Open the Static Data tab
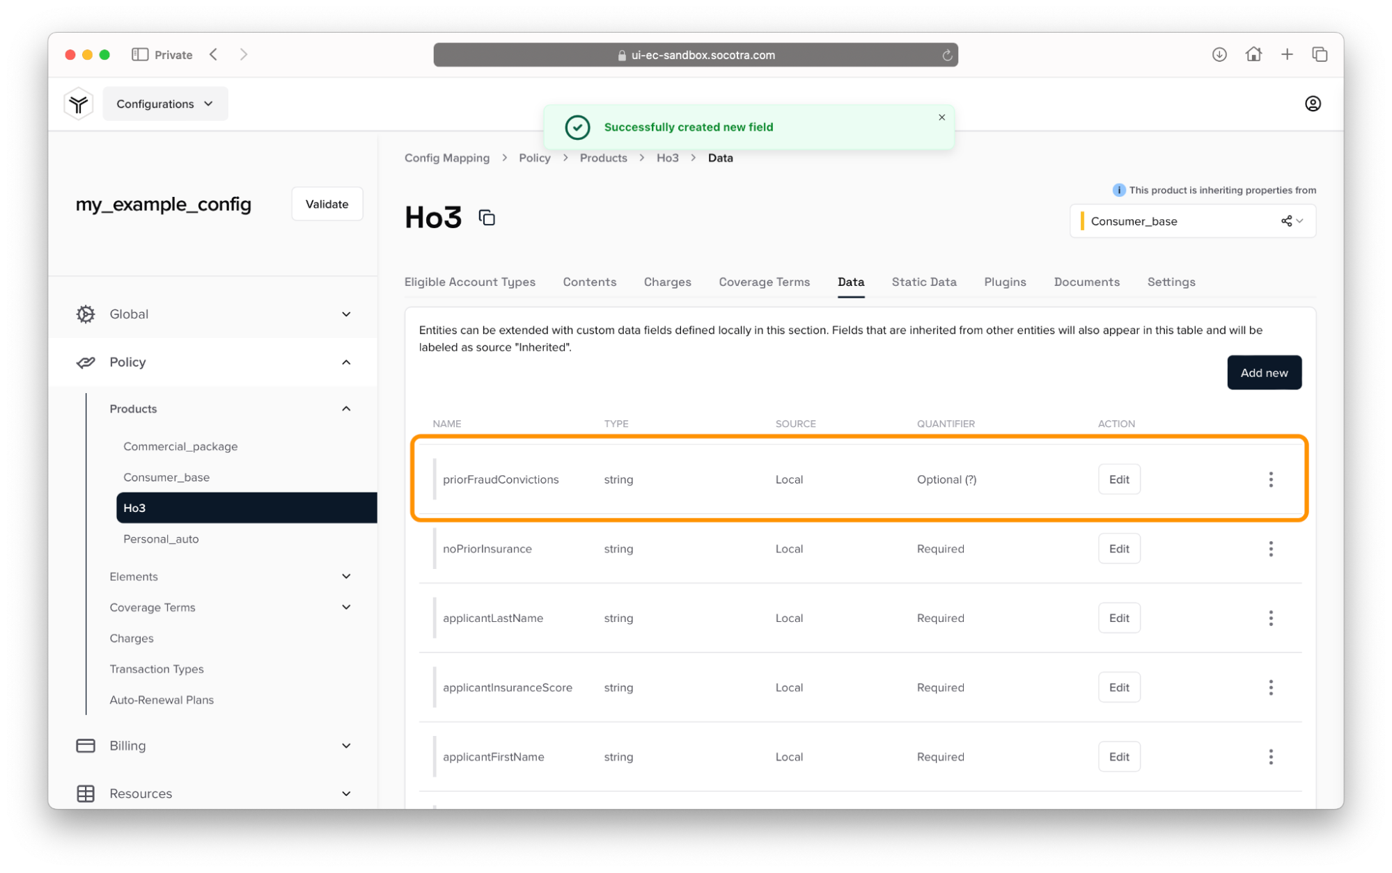Image resolution: width=1392 pixels, height=873 pixels. pos(923,282)
